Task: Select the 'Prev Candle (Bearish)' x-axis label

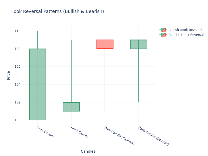Action: pos(119,136)
